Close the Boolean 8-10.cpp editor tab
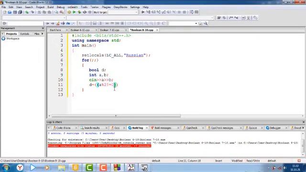Image resolution: width=306 pixels, height=172 pixels. pos(157,30)
